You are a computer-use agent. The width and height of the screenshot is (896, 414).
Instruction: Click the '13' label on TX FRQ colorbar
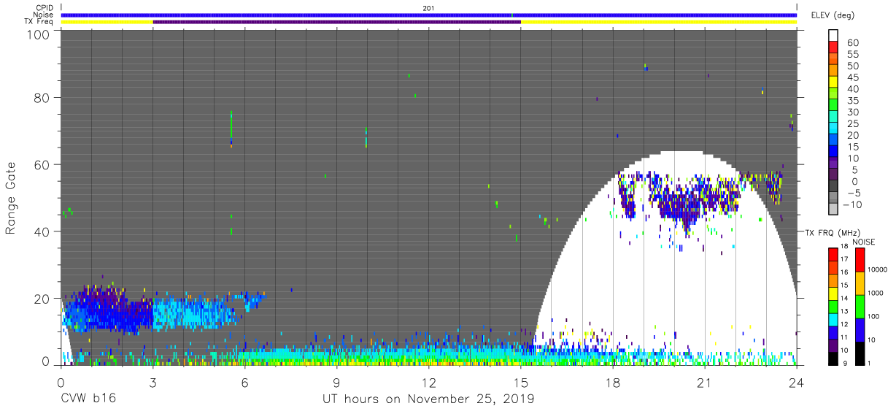[844, 311]
